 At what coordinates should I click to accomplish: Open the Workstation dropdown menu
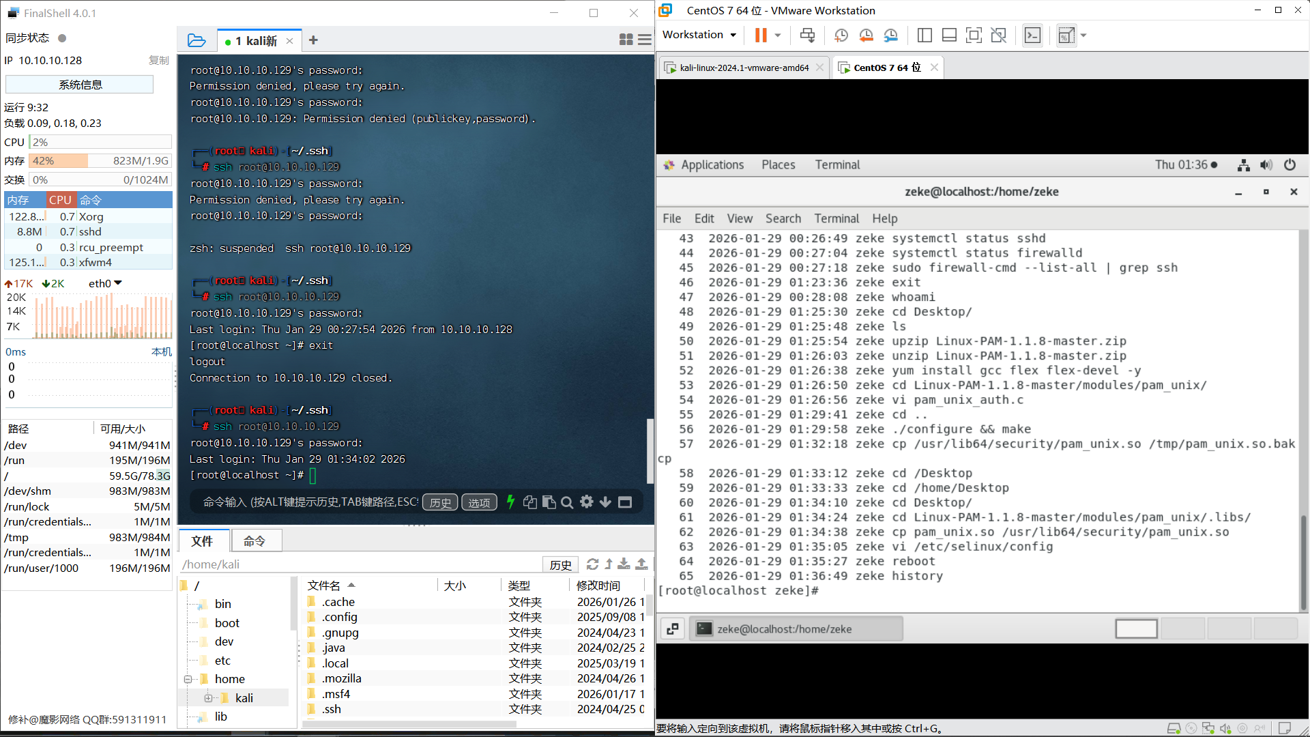(x=699, y=35)
